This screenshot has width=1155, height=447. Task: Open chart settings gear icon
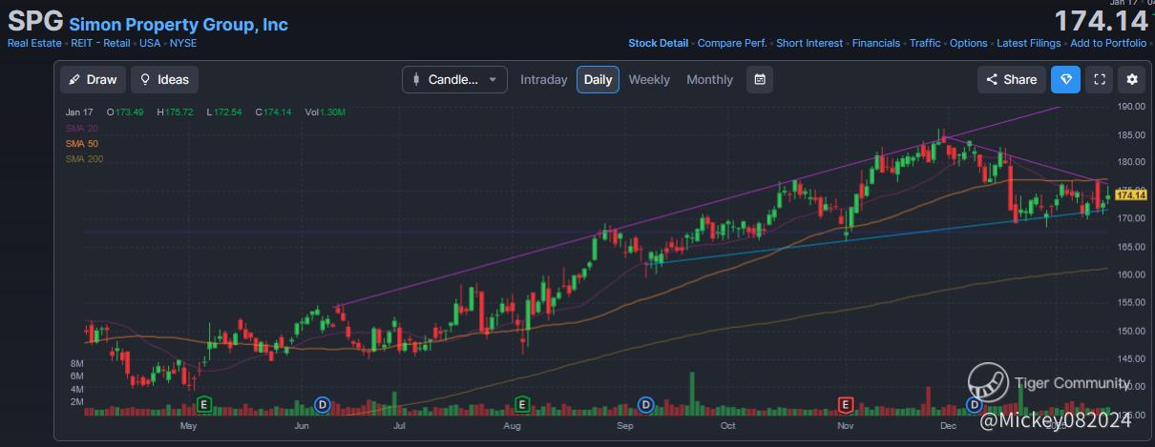point(1133,79)
